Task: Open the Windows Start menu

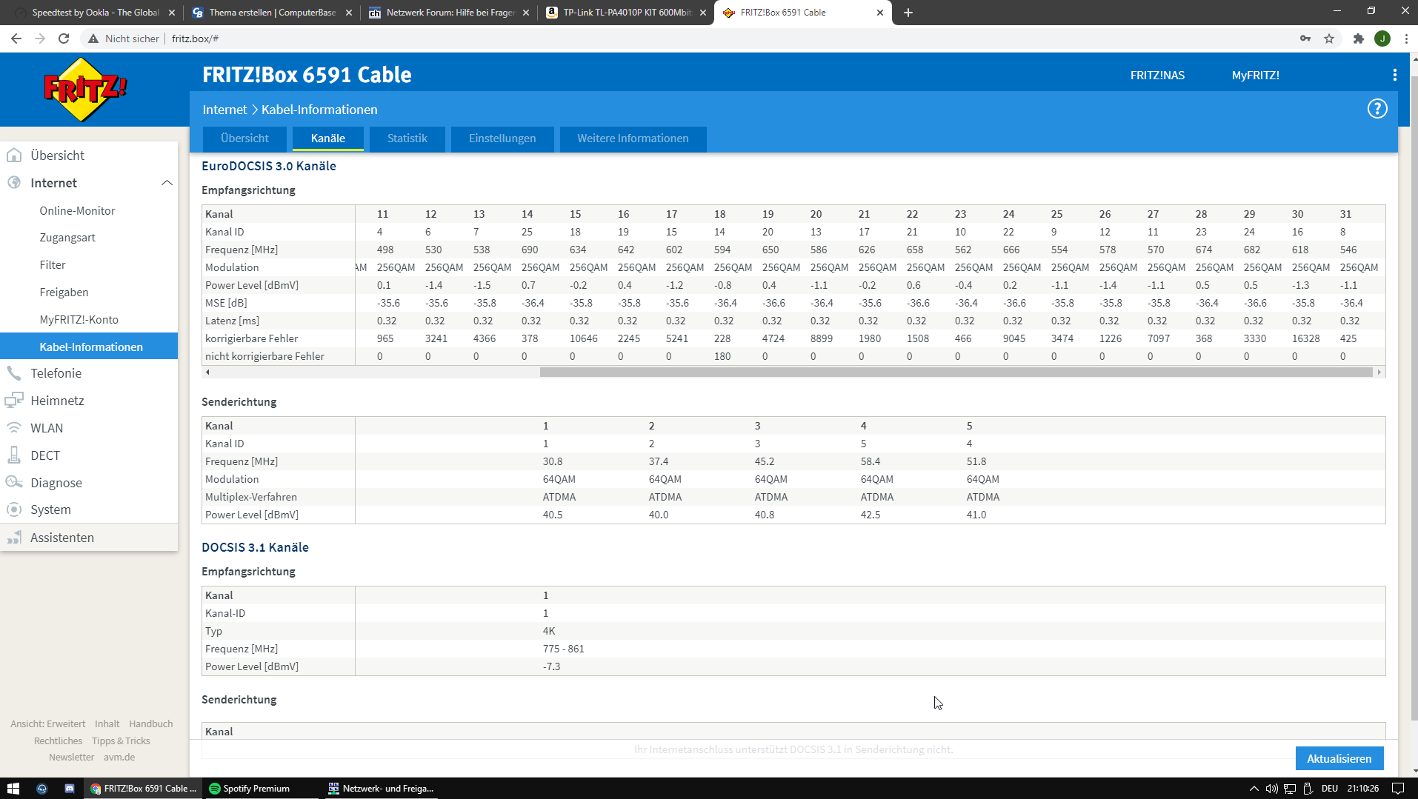Action: (x=13, y=789)
